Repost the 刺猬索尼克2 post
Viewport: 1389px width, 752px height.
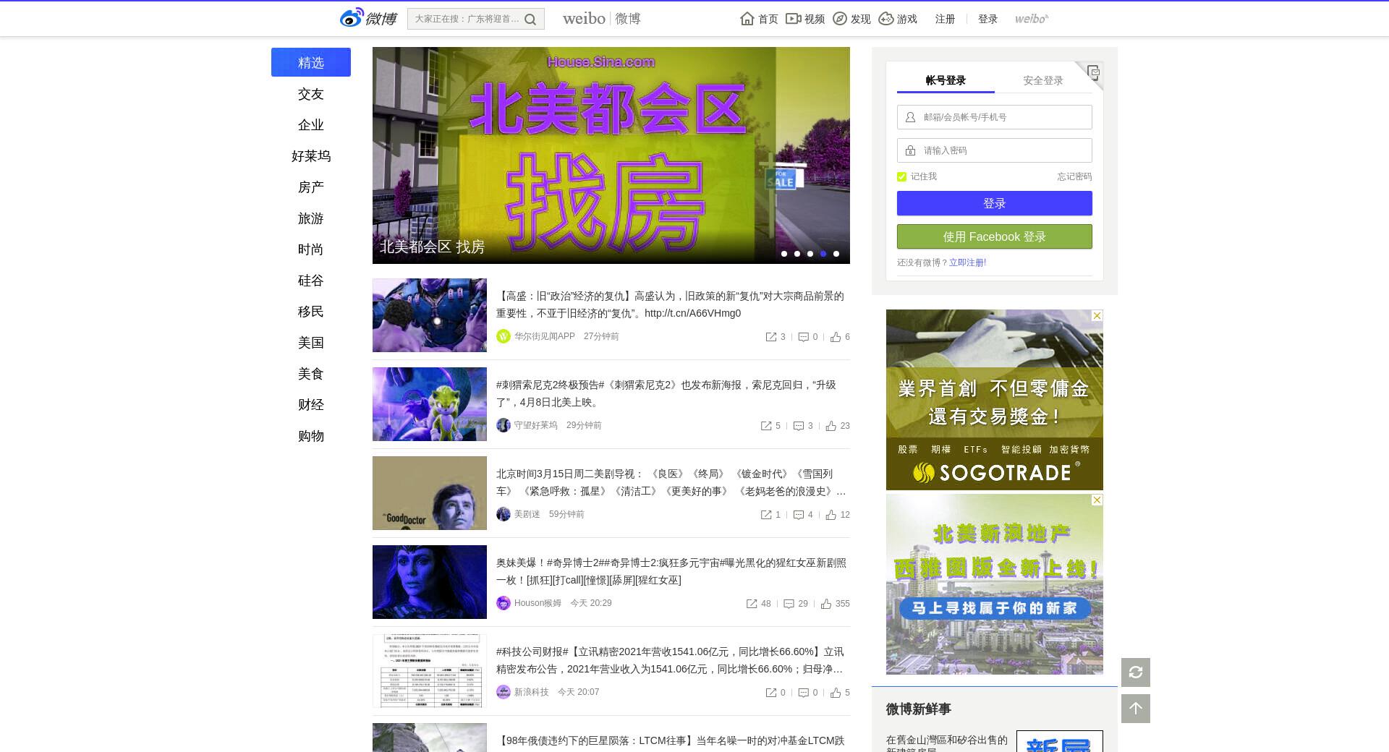[x=766, y=426]
